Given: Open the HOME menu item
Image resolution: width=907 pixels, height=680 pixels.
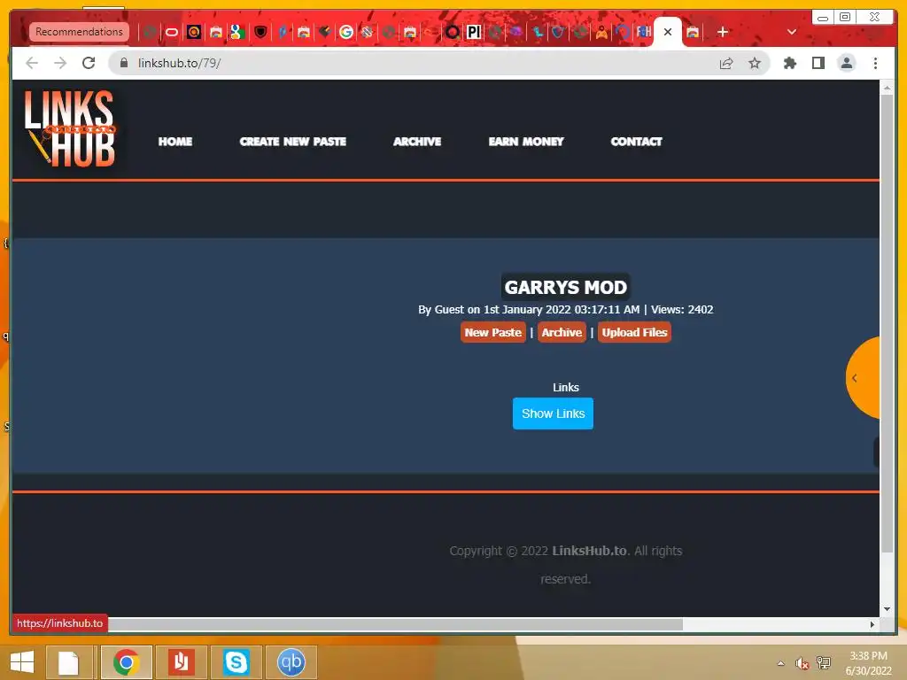Looking at the screenshot, I should (x=175, y=142).
